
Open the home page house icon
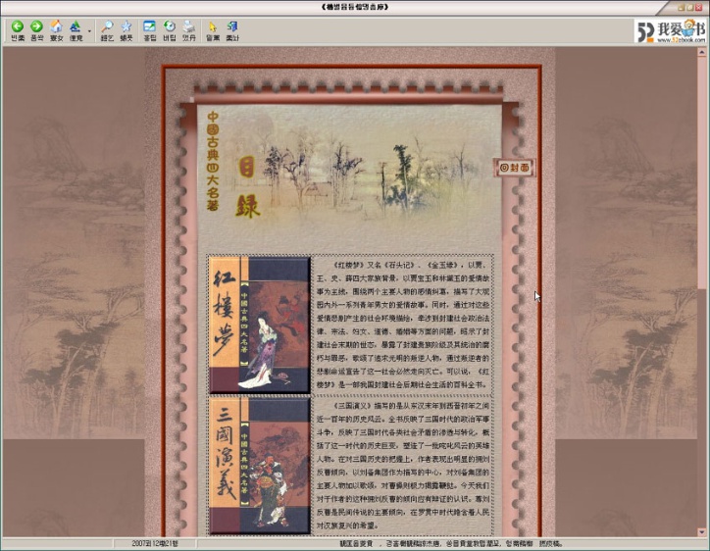click(x=56, y=30)
